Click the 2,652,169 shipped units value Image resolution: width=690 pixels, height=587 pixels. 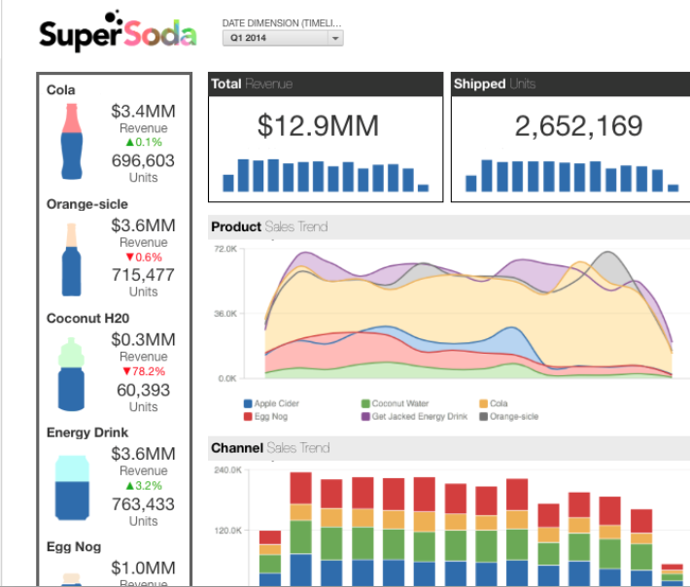[578, 125]
